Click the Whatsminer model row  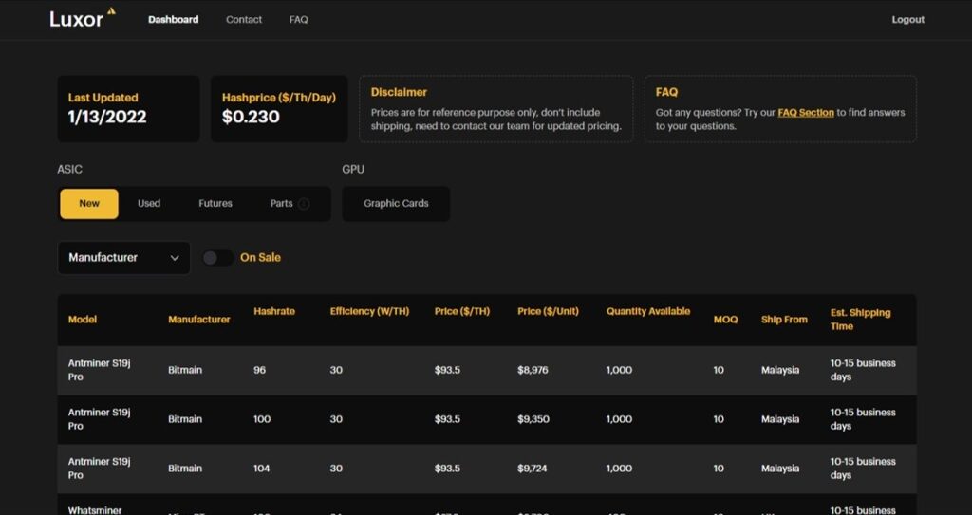coord(487,506)
